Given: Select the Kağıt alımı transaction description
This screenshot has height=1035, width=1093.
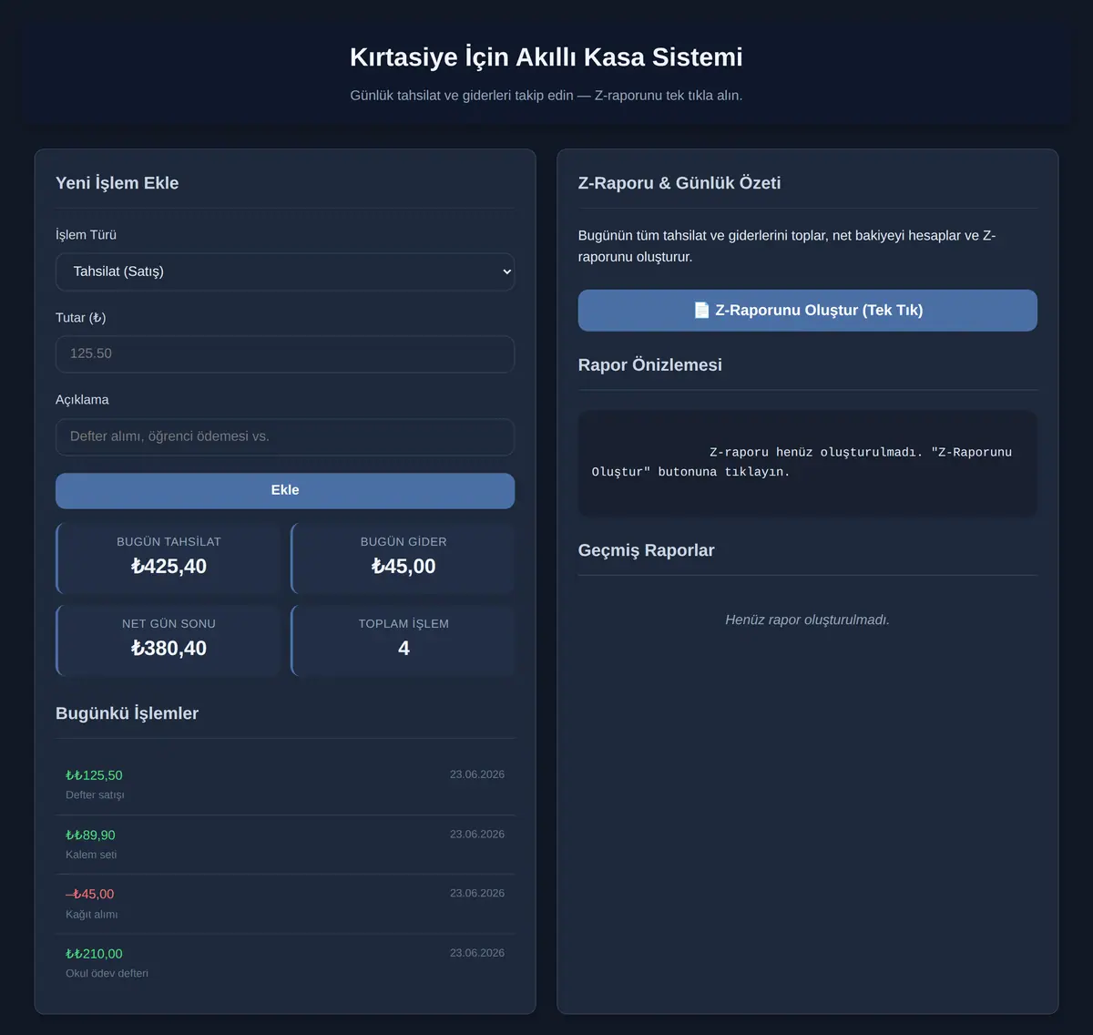Looking at the screenshot, I should point(91,914).
